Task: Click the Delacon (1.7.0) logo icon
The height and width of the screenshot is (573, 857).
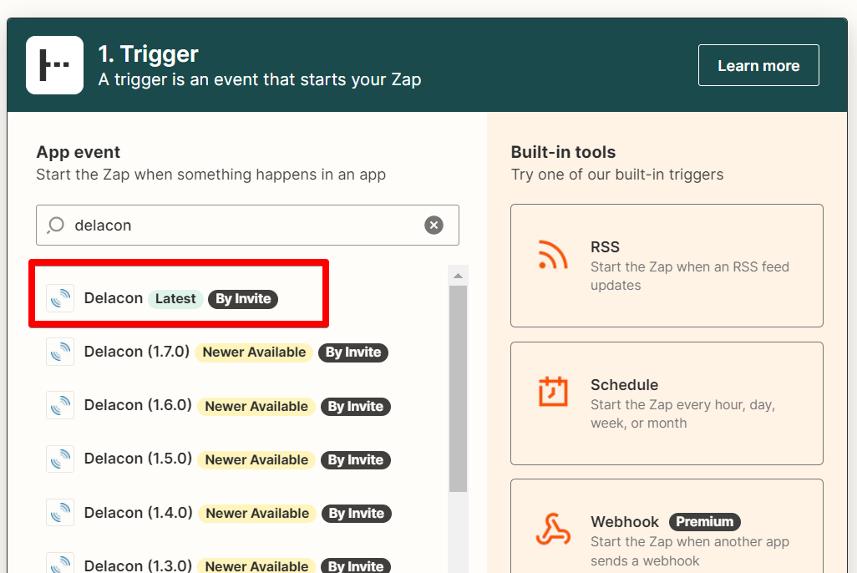Action: pos(60,352)
